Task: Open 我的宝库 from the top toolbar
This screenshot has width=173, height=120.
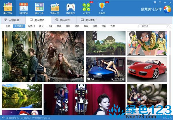Action: 24,8
